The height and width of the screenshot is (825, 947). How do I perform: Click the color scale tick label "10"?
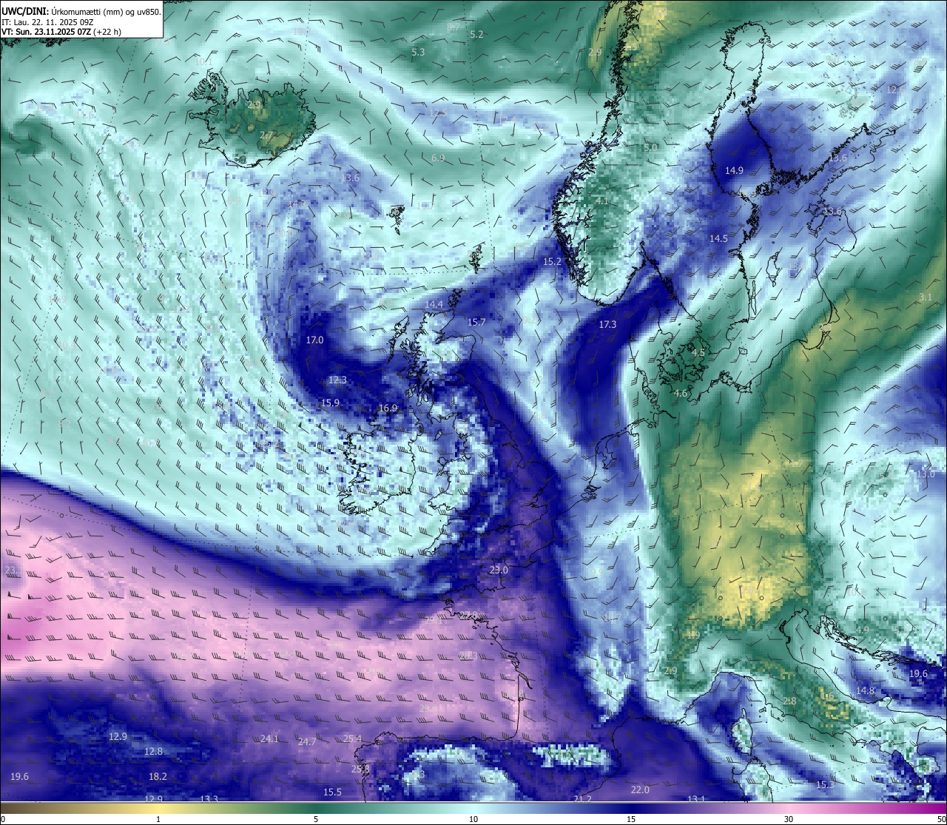click(x=473, y=819)
